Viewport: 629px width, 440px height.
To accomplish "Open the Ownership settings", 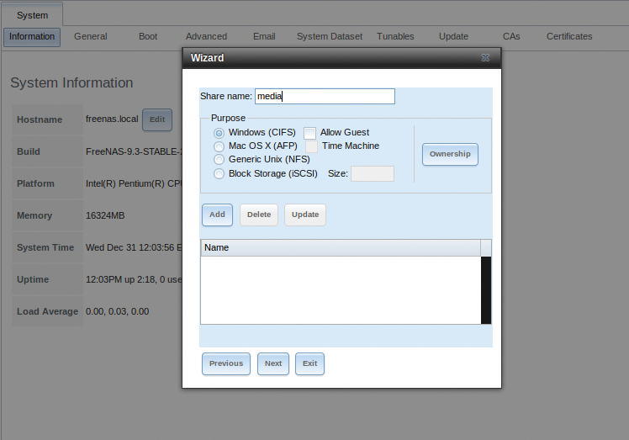I will [450, 154].
